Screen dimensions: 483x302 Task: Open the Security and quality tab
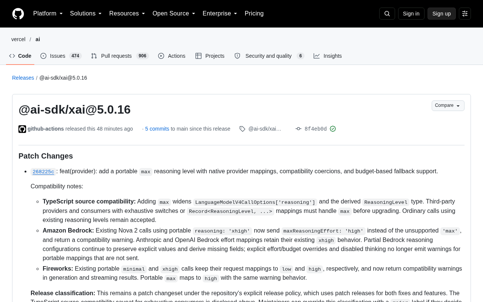click(x=269, y=56)
